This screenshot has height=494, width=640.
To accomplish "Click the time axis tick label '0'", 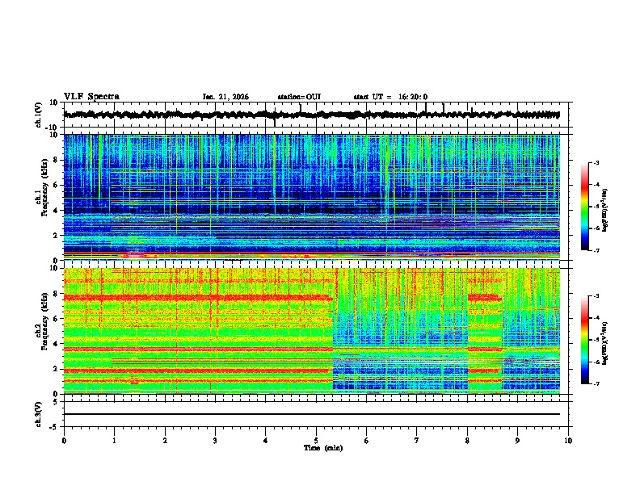I will point(64,441).
